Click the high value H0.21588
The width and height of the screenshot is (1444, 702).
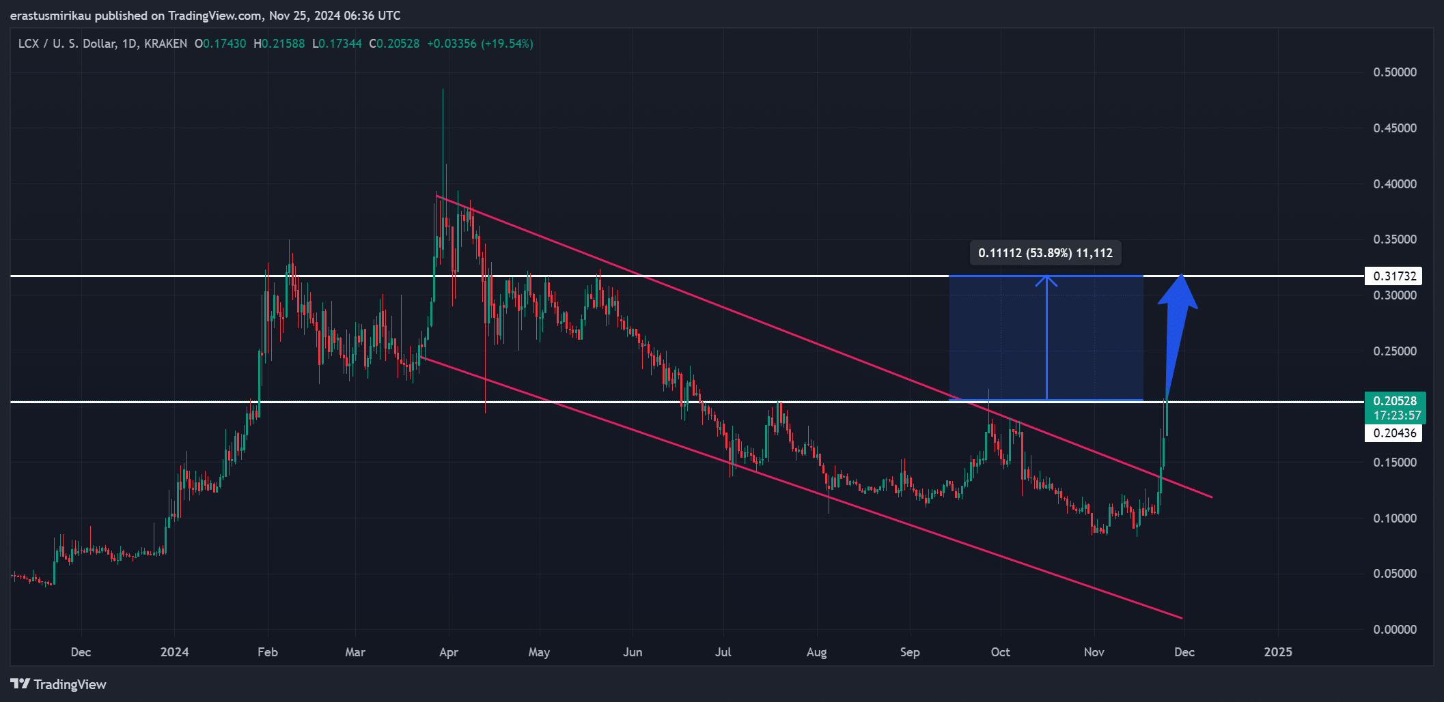[279, 44]
